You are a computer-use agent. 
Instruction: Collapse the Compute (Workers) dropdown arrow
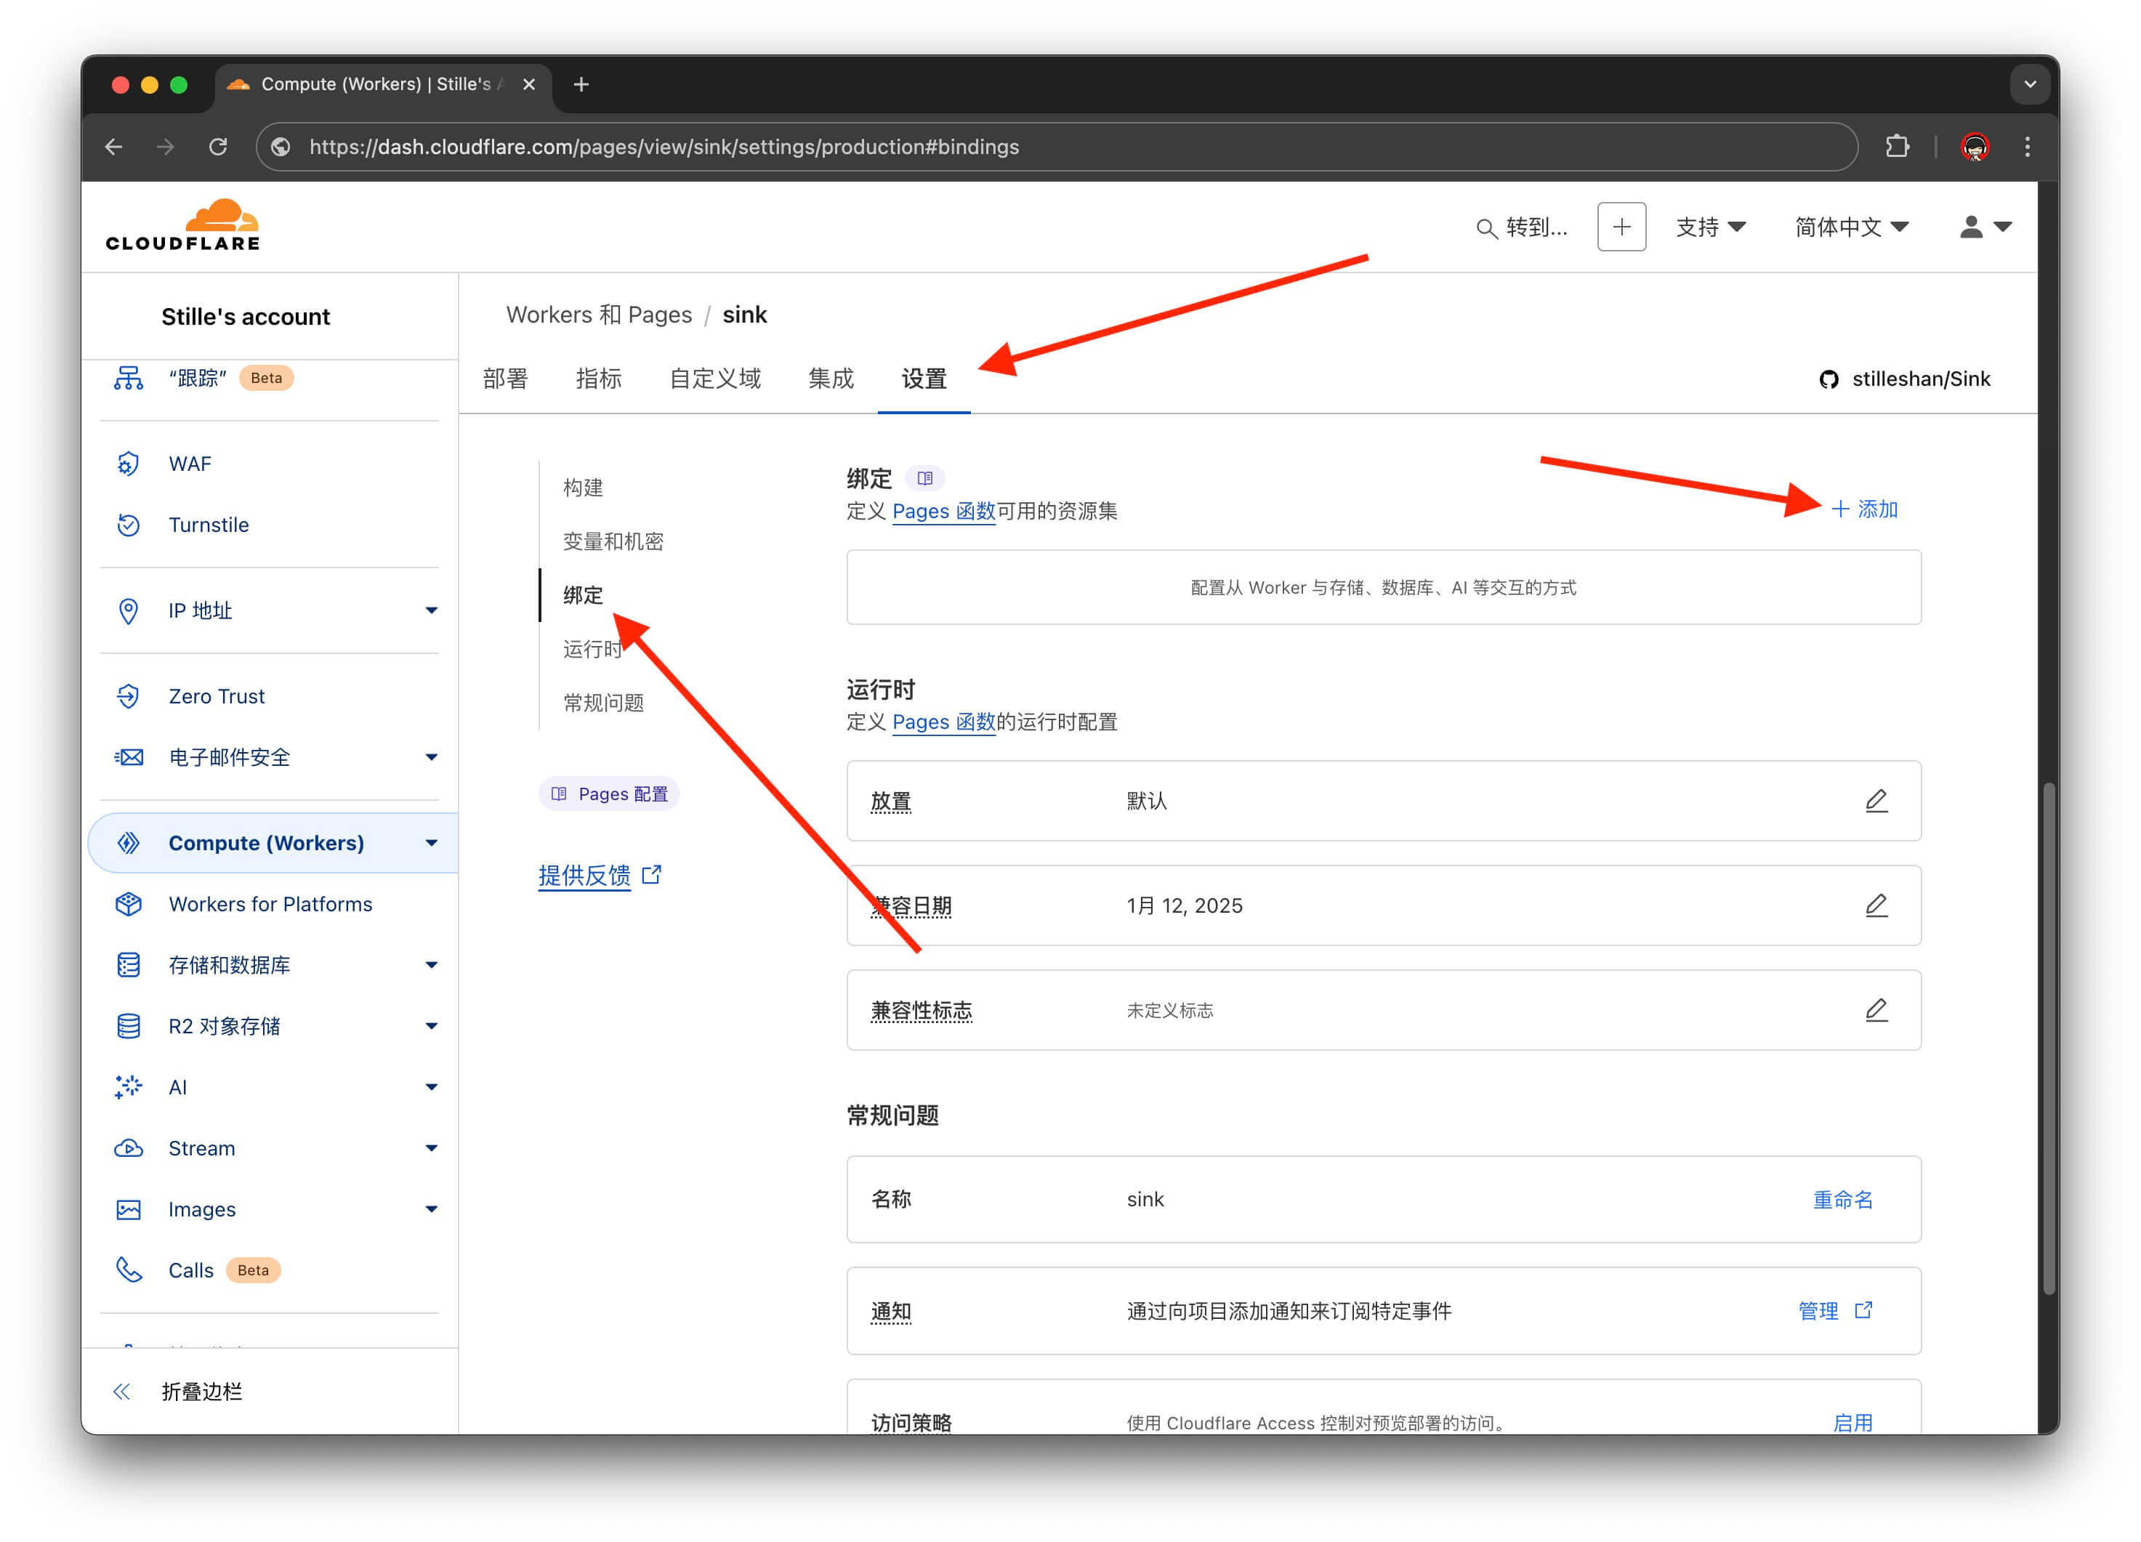(x=432, y=843)
